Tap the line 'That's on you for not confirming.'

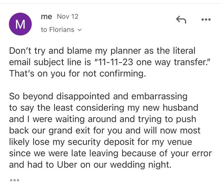point(77,74)
